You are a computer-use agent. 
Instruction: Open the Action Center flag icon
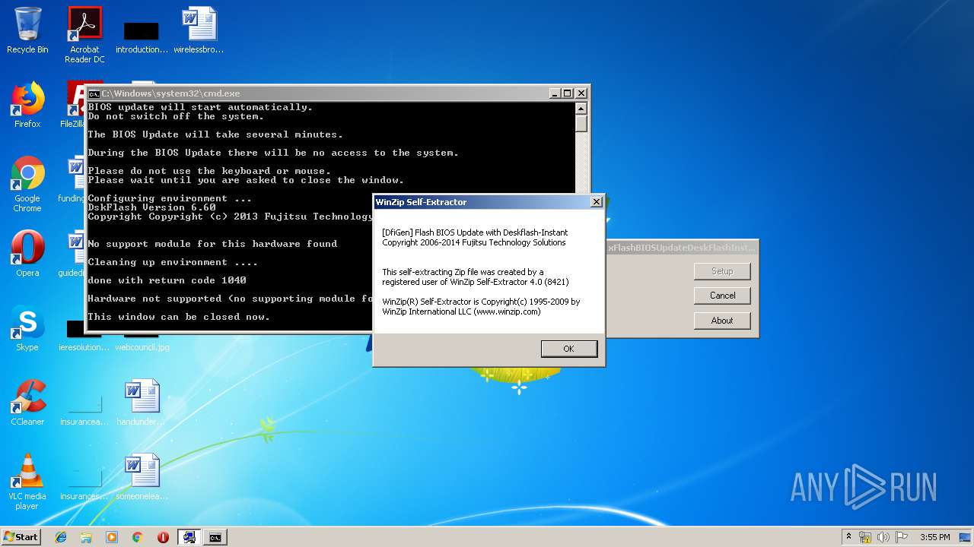[x=902, y=537]
